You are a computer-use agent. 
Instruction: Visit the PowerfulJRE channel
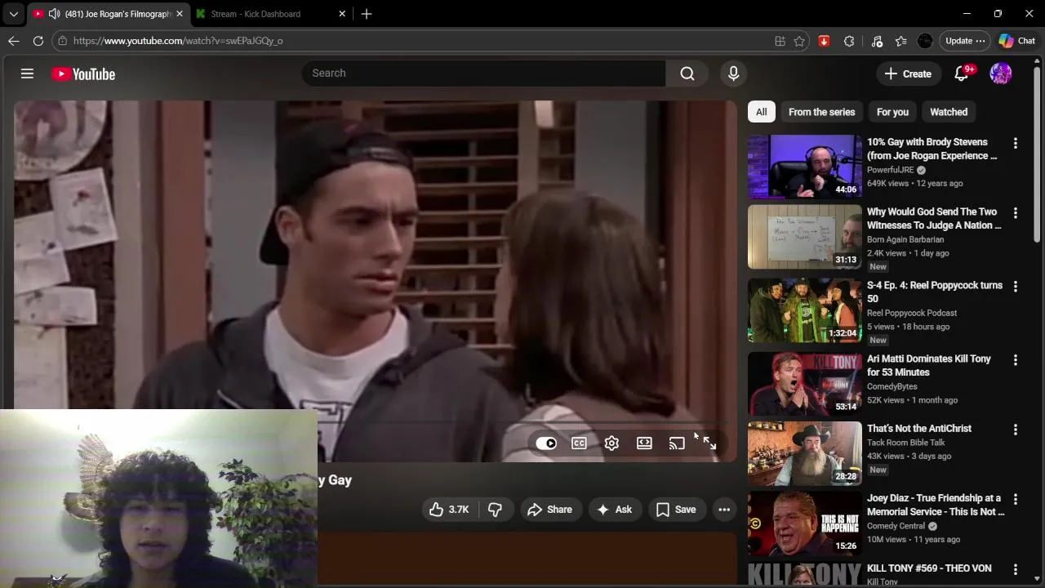pos(890,170)
